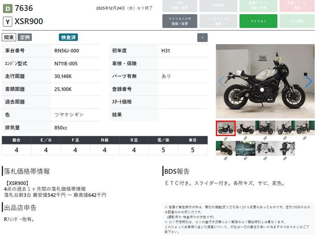Select the spare parts thumbnail
Viewport: 320px width, 248px height.
tap(265, 148)
